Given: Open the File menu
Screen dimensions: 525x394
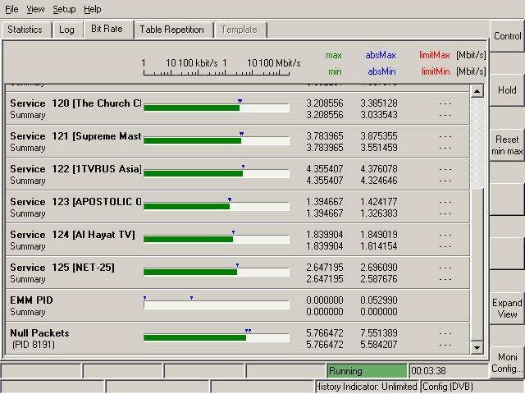Looking at the screenshot, I should pos(11,9).
